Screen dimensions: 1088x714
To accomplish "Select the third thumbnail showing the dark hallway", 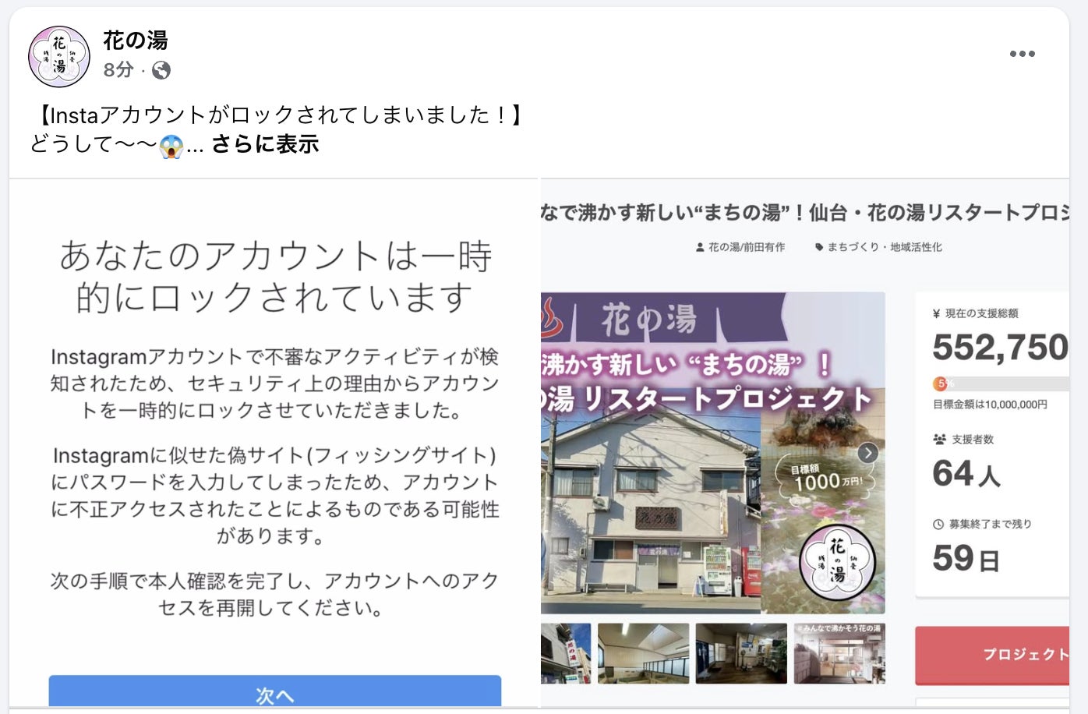I will tap(741, 653).
